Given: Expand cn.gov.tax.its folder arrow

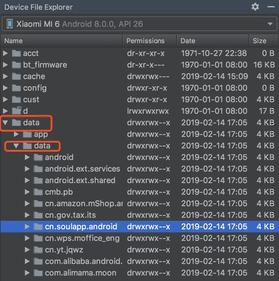Looking at the screenshot, I should click(27, 215).
